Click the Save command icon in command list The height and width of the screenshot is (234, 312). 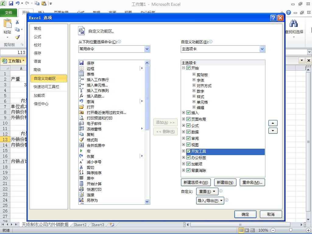(x=81, y=63)
